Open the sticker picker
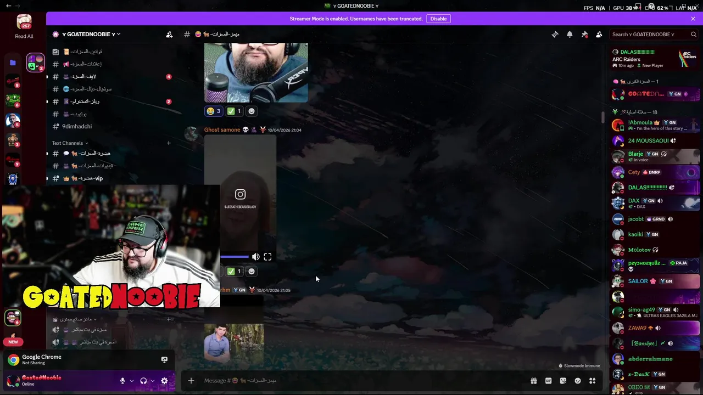The width and height of the screenshot is (703, 395). click(x=563, y=381)
